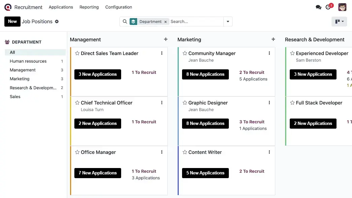
Task: Click 7 New Applications on Office Manager
Action: [x=98, y=173]
